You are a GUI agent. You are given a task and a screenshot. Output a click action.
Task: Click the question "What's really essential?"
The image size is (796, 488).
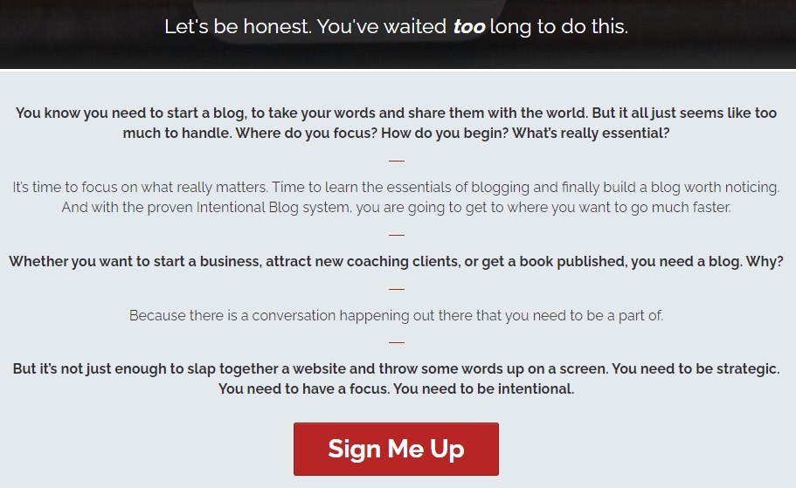[x=591, y=134]
